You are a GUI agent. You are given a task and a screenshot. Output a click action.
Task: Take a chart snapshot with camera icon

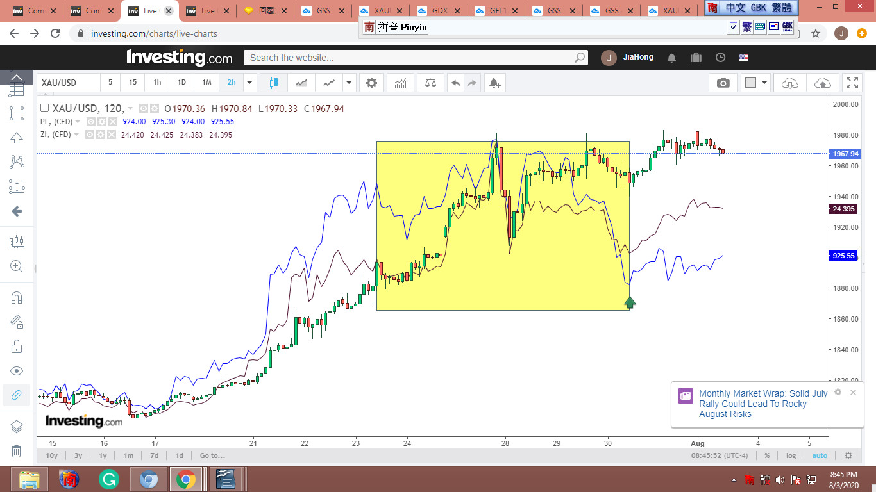click(x=723, y=83)
